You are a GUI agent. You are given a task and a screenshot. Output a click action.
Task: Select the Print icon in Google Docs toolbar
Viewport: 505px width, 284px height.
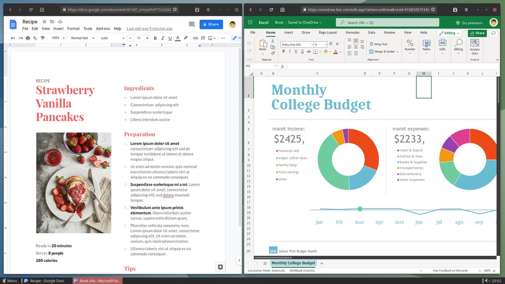(28, 38)
